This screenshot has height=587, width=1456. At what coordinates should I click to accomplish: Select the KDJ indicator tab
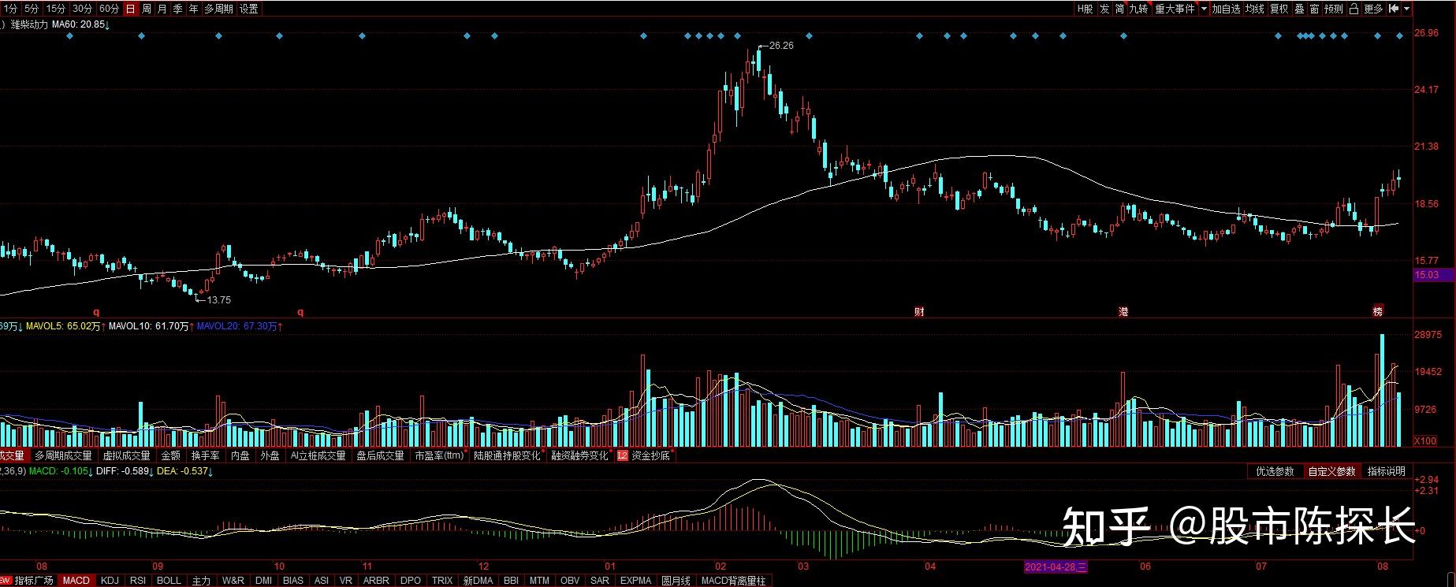[110, 581]
